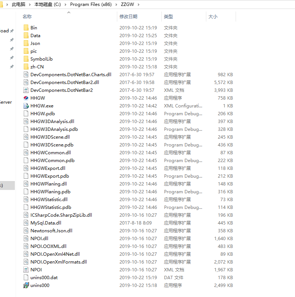Select the pic folder icon
Viewport: 295px width, 297px height.
point(26,51)
